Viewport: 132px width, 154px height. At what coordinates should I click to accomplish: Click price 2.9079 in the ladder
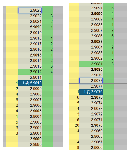click(x=97, y=75)
